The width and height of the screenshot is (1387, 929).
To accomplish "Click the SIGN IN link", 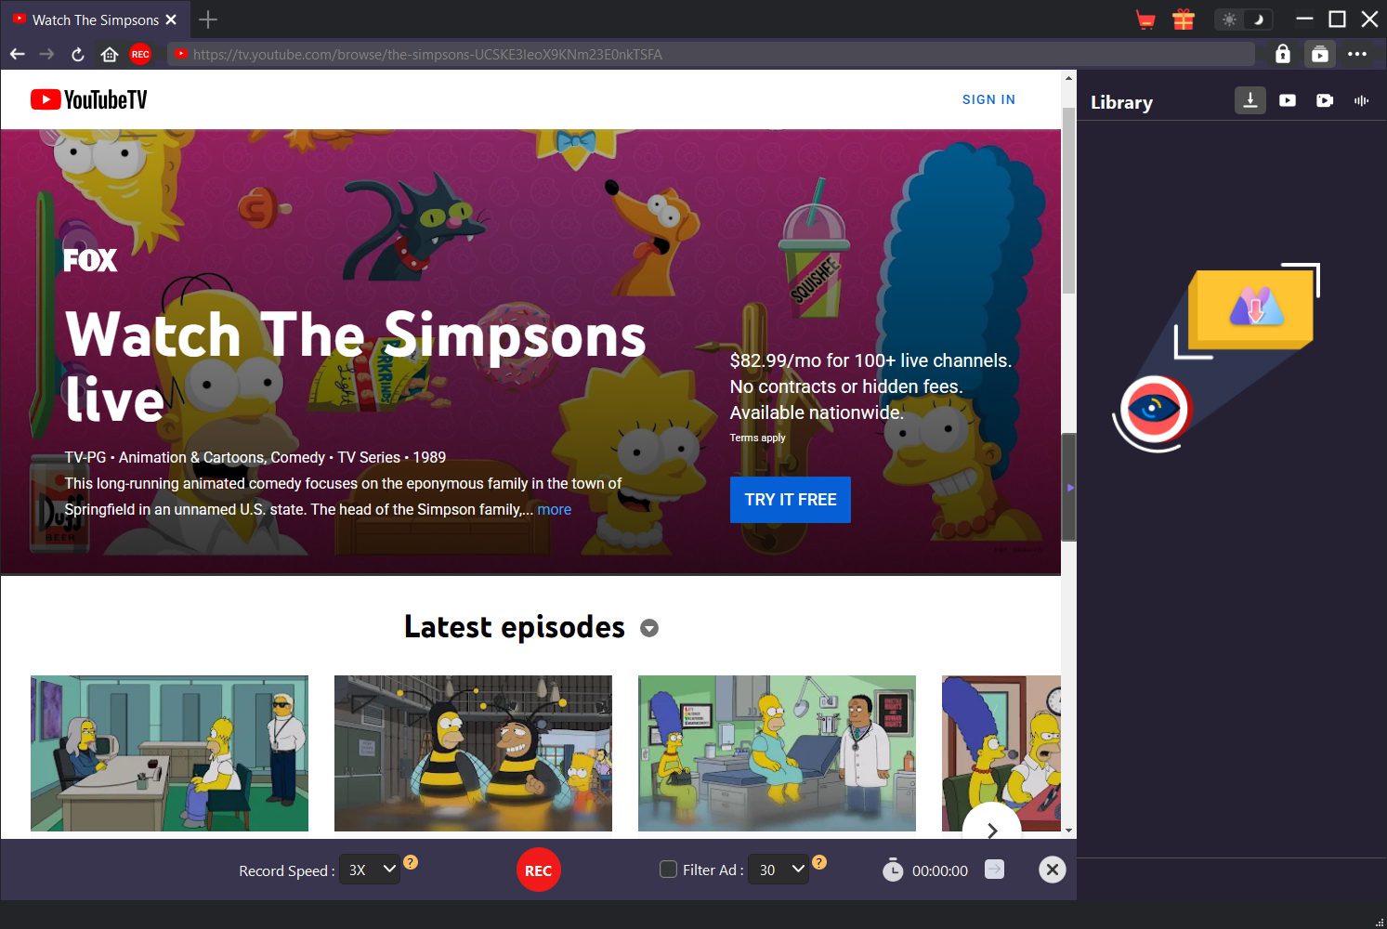I will point(988,99).
